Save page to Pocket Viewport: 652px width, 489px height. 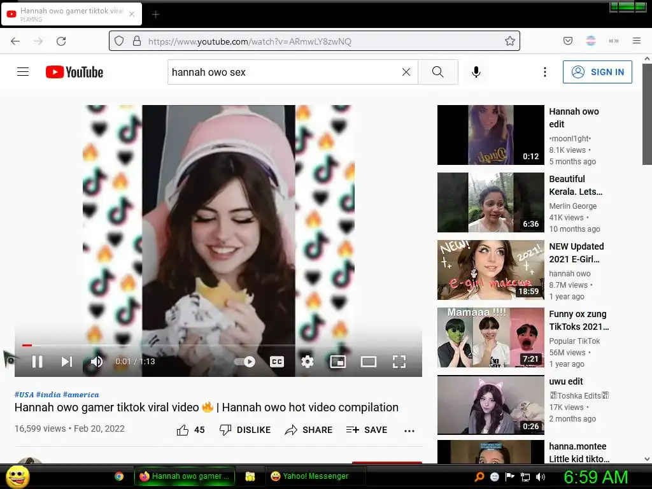568,41
